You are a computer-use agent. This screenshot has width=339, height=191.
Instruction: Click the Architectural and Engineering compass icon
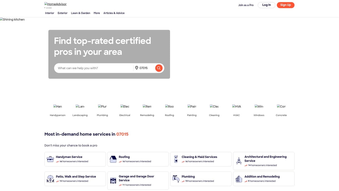pyautogui.click(x=239, y=161)
